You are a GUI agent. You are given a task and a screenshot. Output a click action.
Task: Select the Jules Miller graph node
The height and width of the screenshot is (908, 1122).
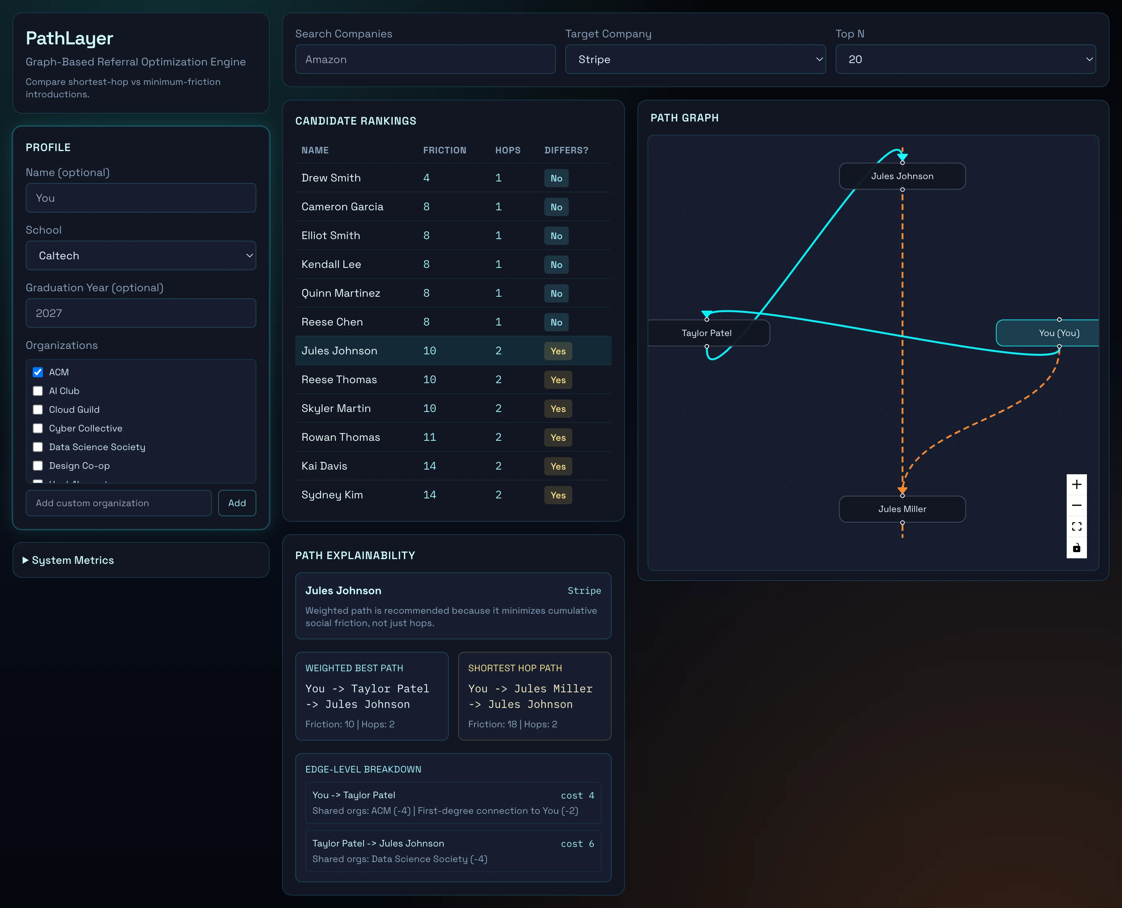902,509
